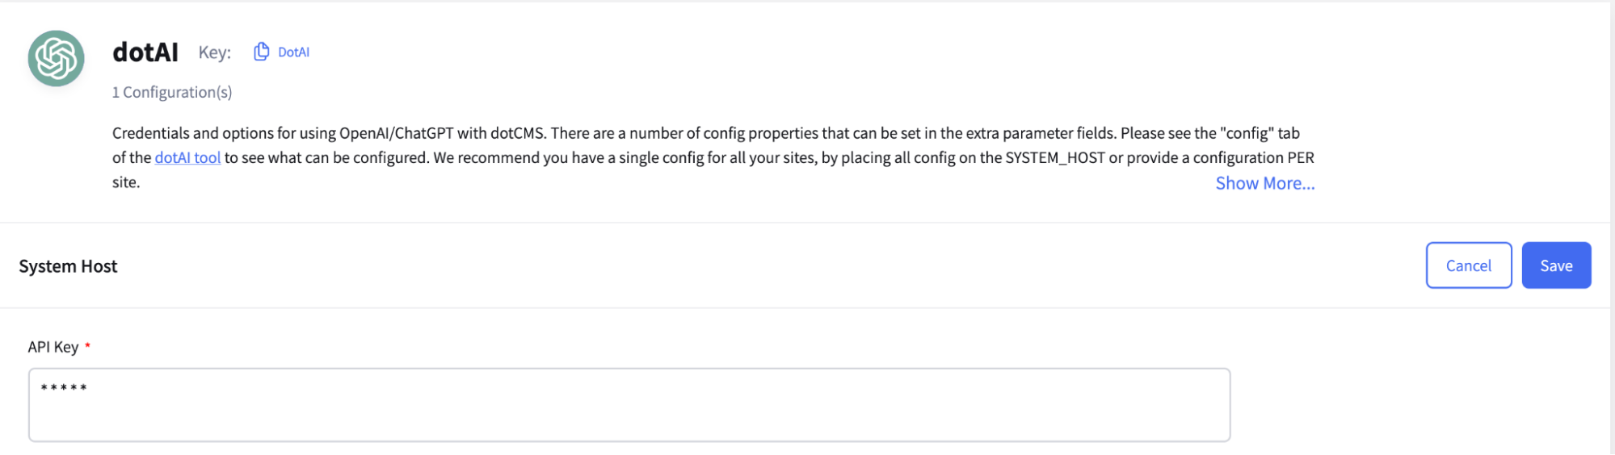Click the word SYSTEM_HOST in description
This screenshot has width=1615, height=455.
pyautogui.click(x=1054, y=158)
